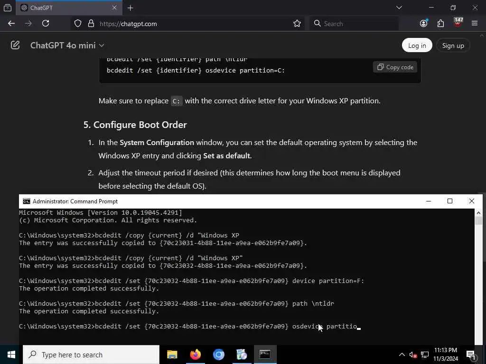This screenshot has width=486, height=364.
Task: Start a new chat with compose icon
Action: click(x=15, y=45)
